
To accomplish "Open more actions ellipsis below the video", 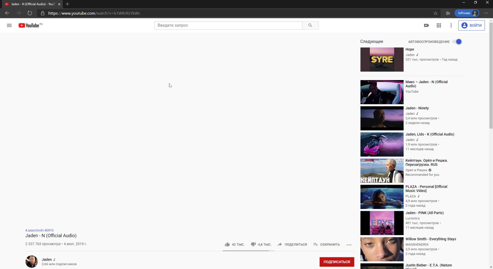I will (x=349, y=245).
